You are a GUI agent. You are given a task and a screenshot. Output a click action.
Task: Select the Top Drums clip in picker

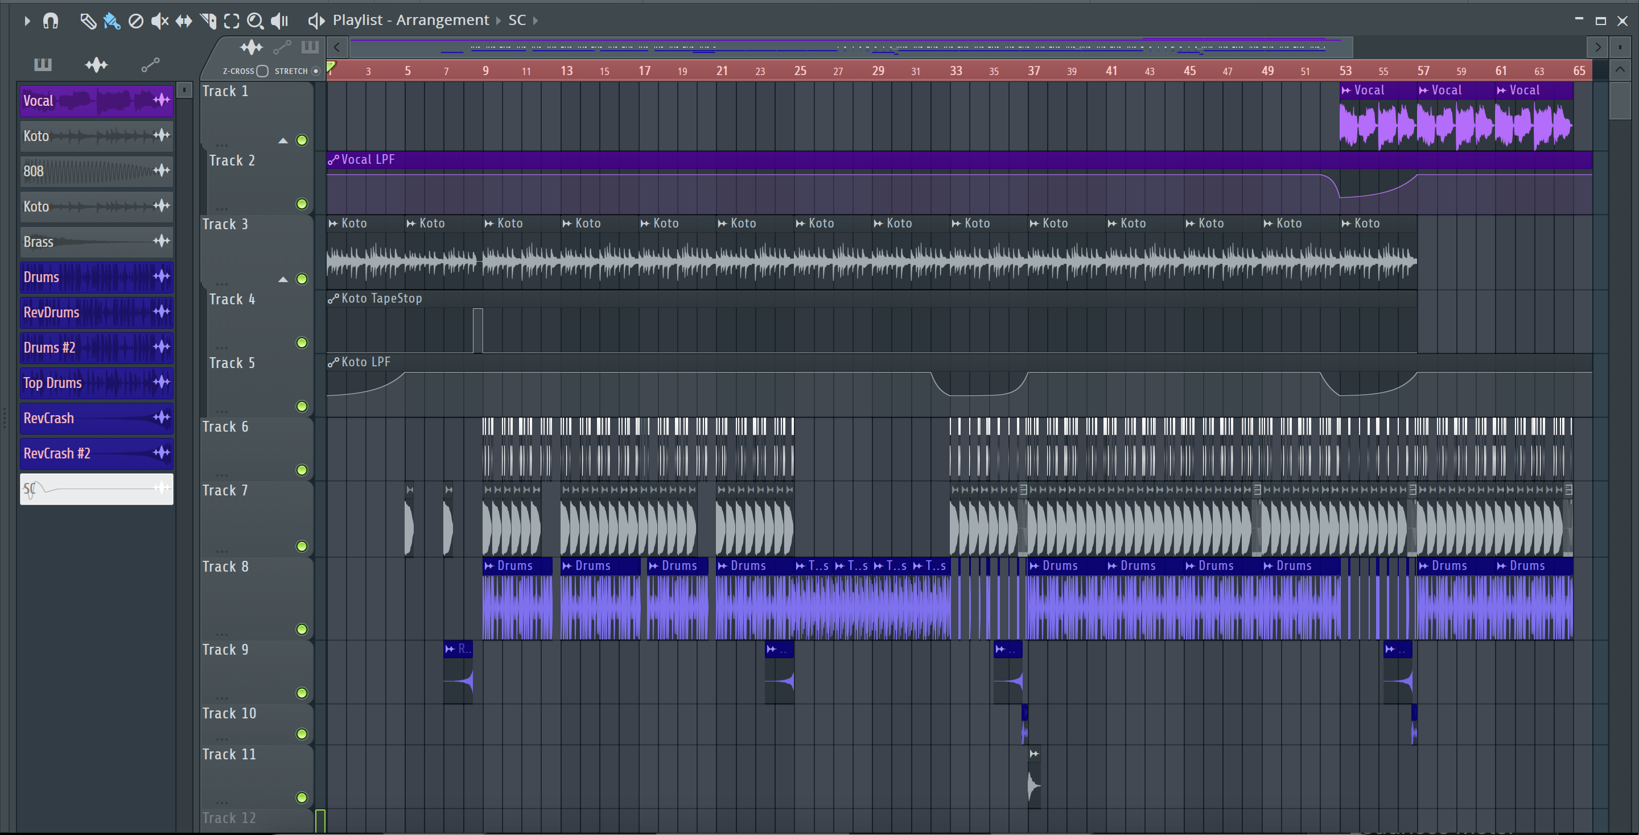[x=97, y=383]
